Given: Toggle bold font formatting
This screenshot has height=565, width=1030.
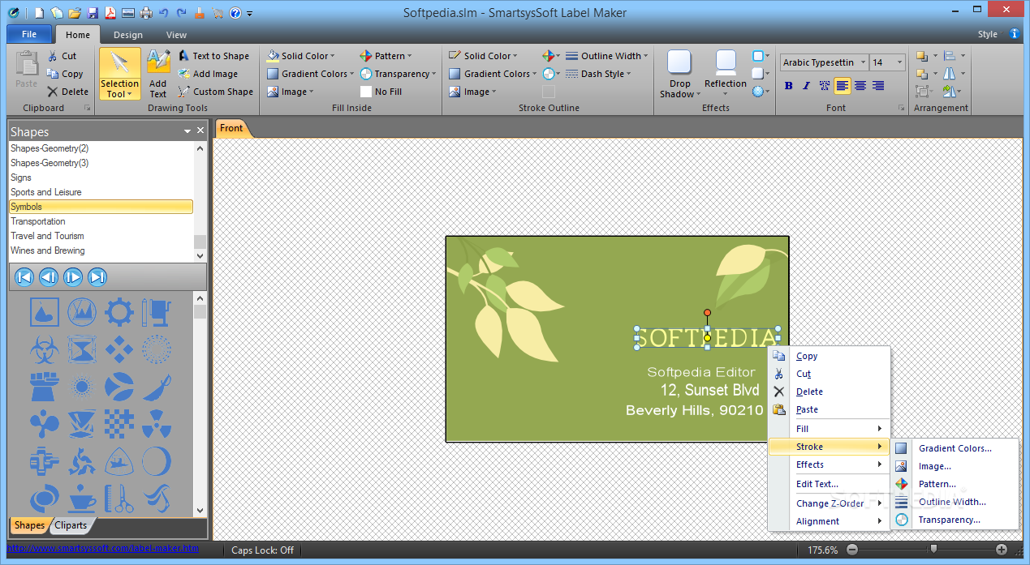Looking at the screenshot, I should pyautogui.click(x=789, y=85).
